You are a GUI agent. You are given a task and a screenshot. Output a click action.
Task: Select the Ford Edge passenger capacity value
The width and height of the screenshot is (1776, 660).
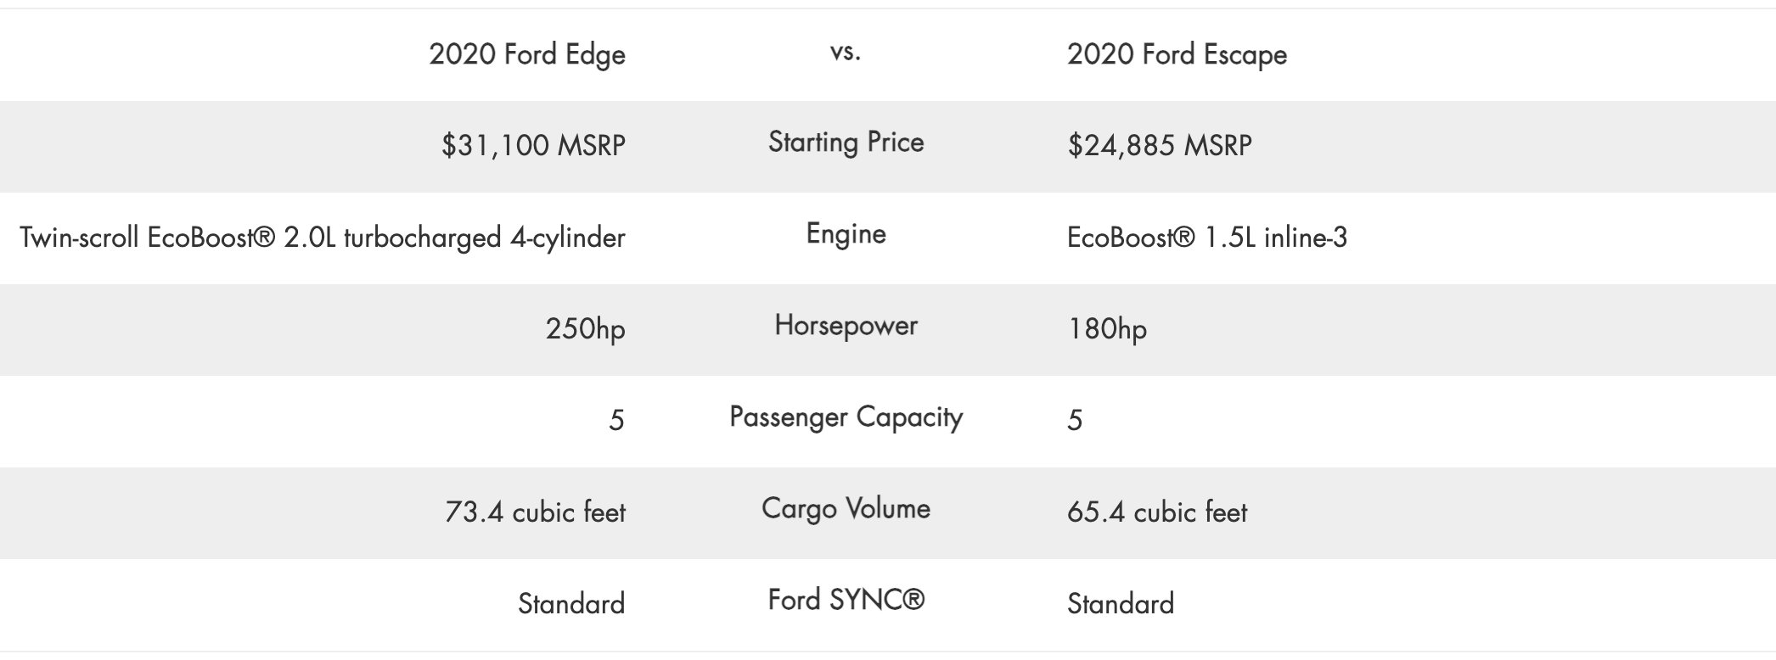click(616, 421)
